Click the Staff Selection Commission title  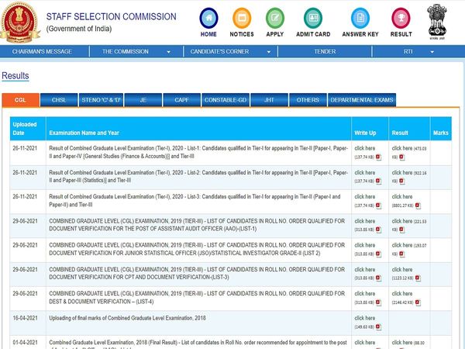click(111, 16)
